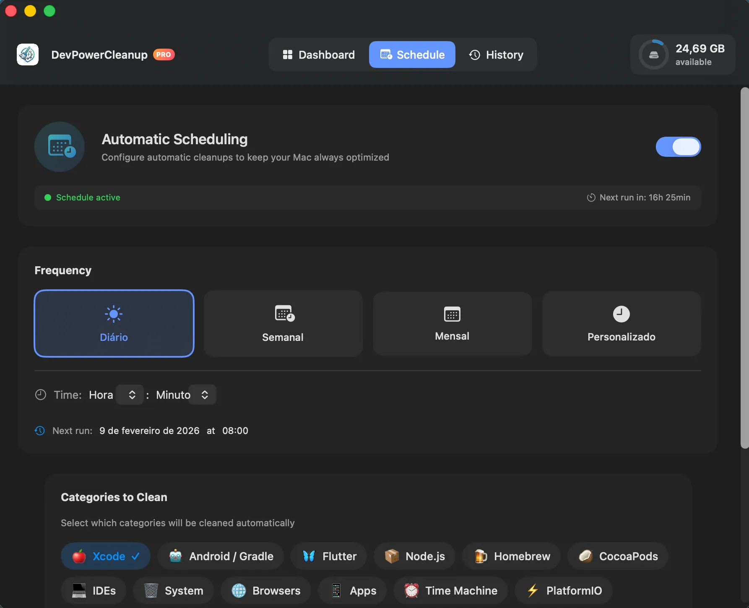Image resolution: width=749 pixels, height=608 pixels.
Task: Click the Node.js package box icon
Action: tap(391, 556)
